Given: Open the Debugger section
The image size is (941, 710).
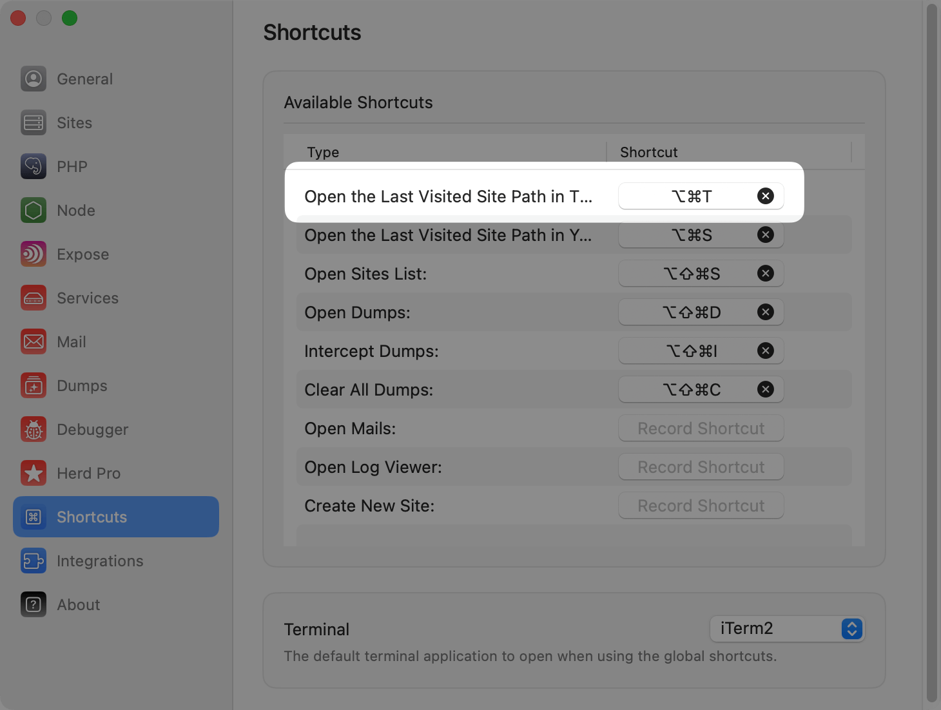Looking at the screenshot, I should (x=92, y=429).
